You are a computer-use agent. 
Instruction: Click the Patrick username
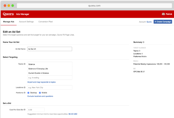click(x=169, y=14)
